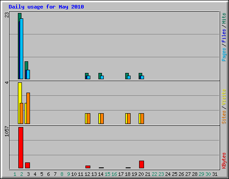Click day label '5' on the x-axis

point(42,174)
